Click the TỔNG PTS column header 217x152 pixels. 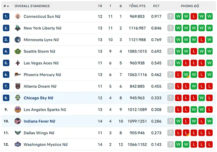pos(137,6)
